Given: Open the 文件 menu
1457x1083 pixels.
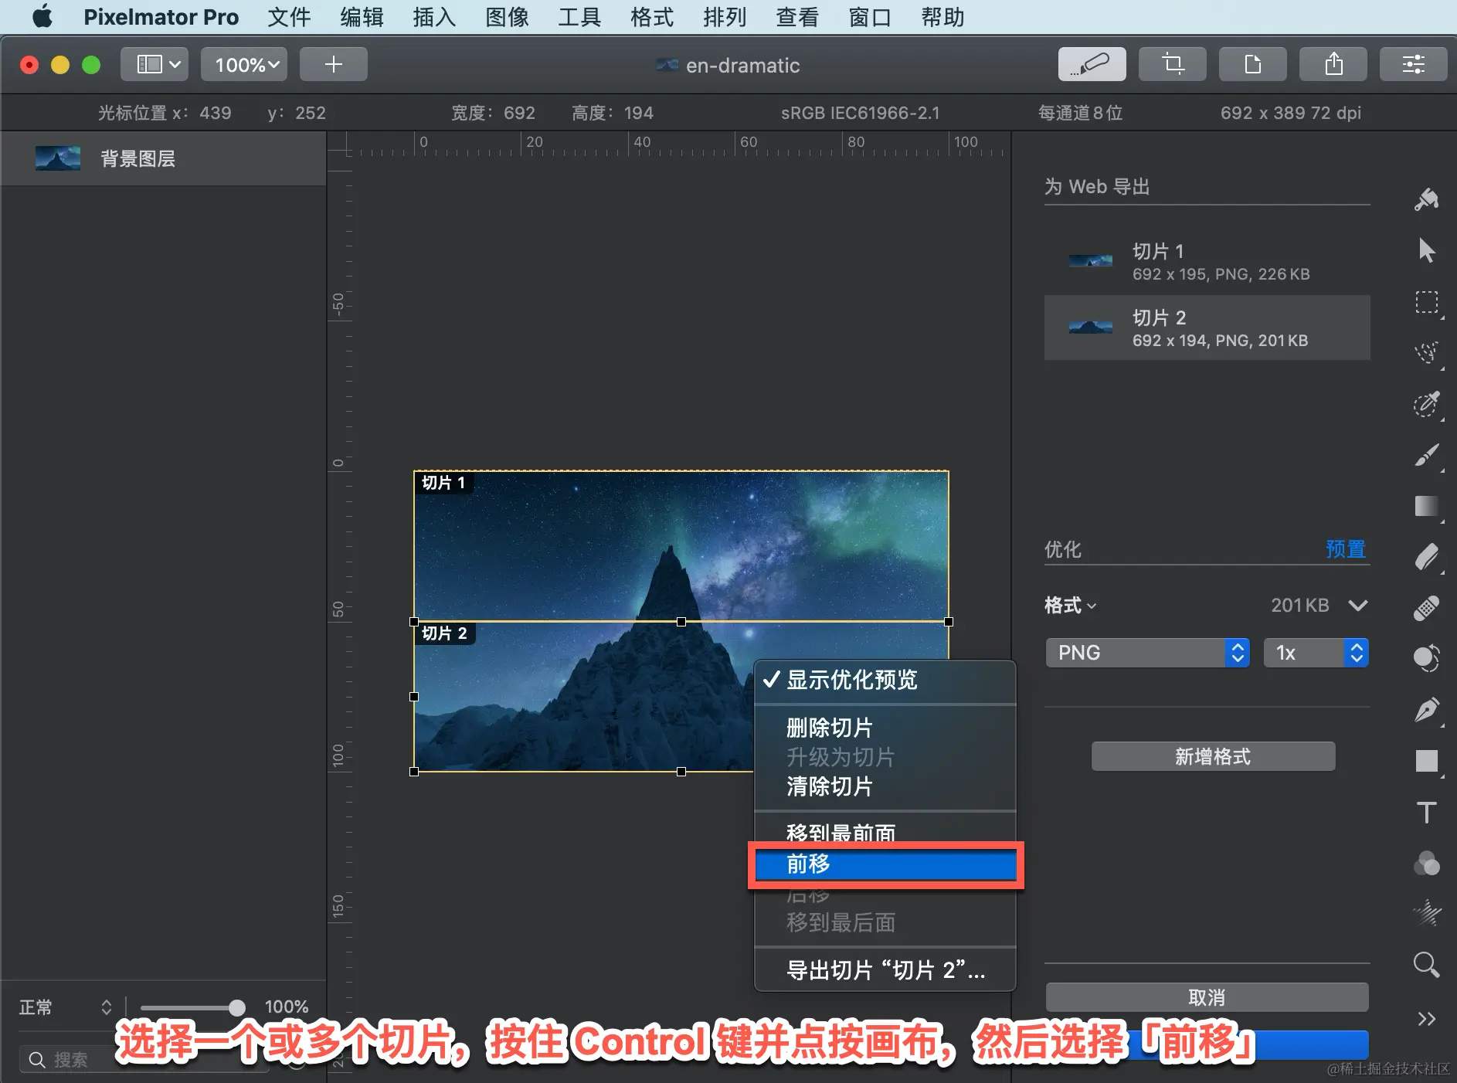Looking at the screenshot, I should point(289,17).
